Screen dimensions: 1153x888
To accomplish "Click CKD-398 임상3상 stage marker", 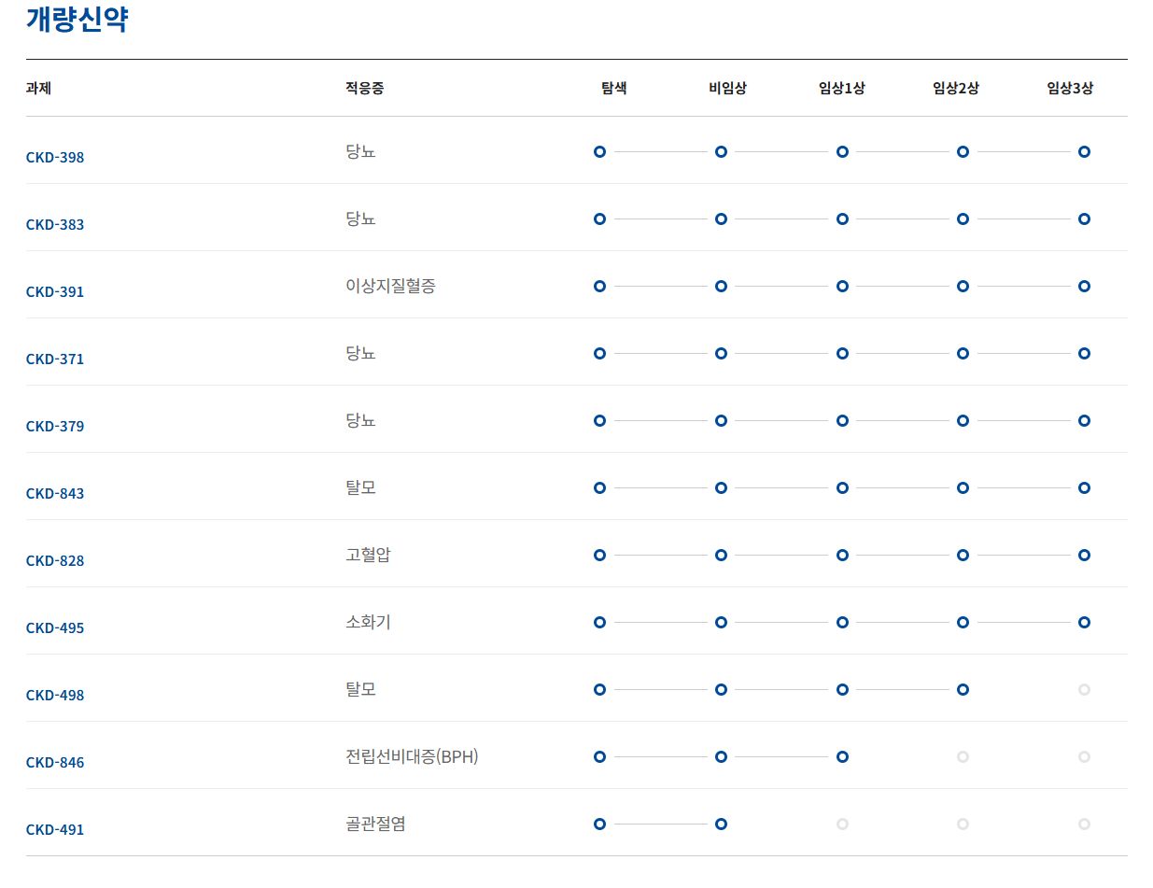I will click(x=1084, y=151).
